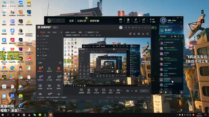Toggle lock on 文本 3 layer
Image resolution: width=209 pixels, height=117 pixels.
click(x=40, y=49)
